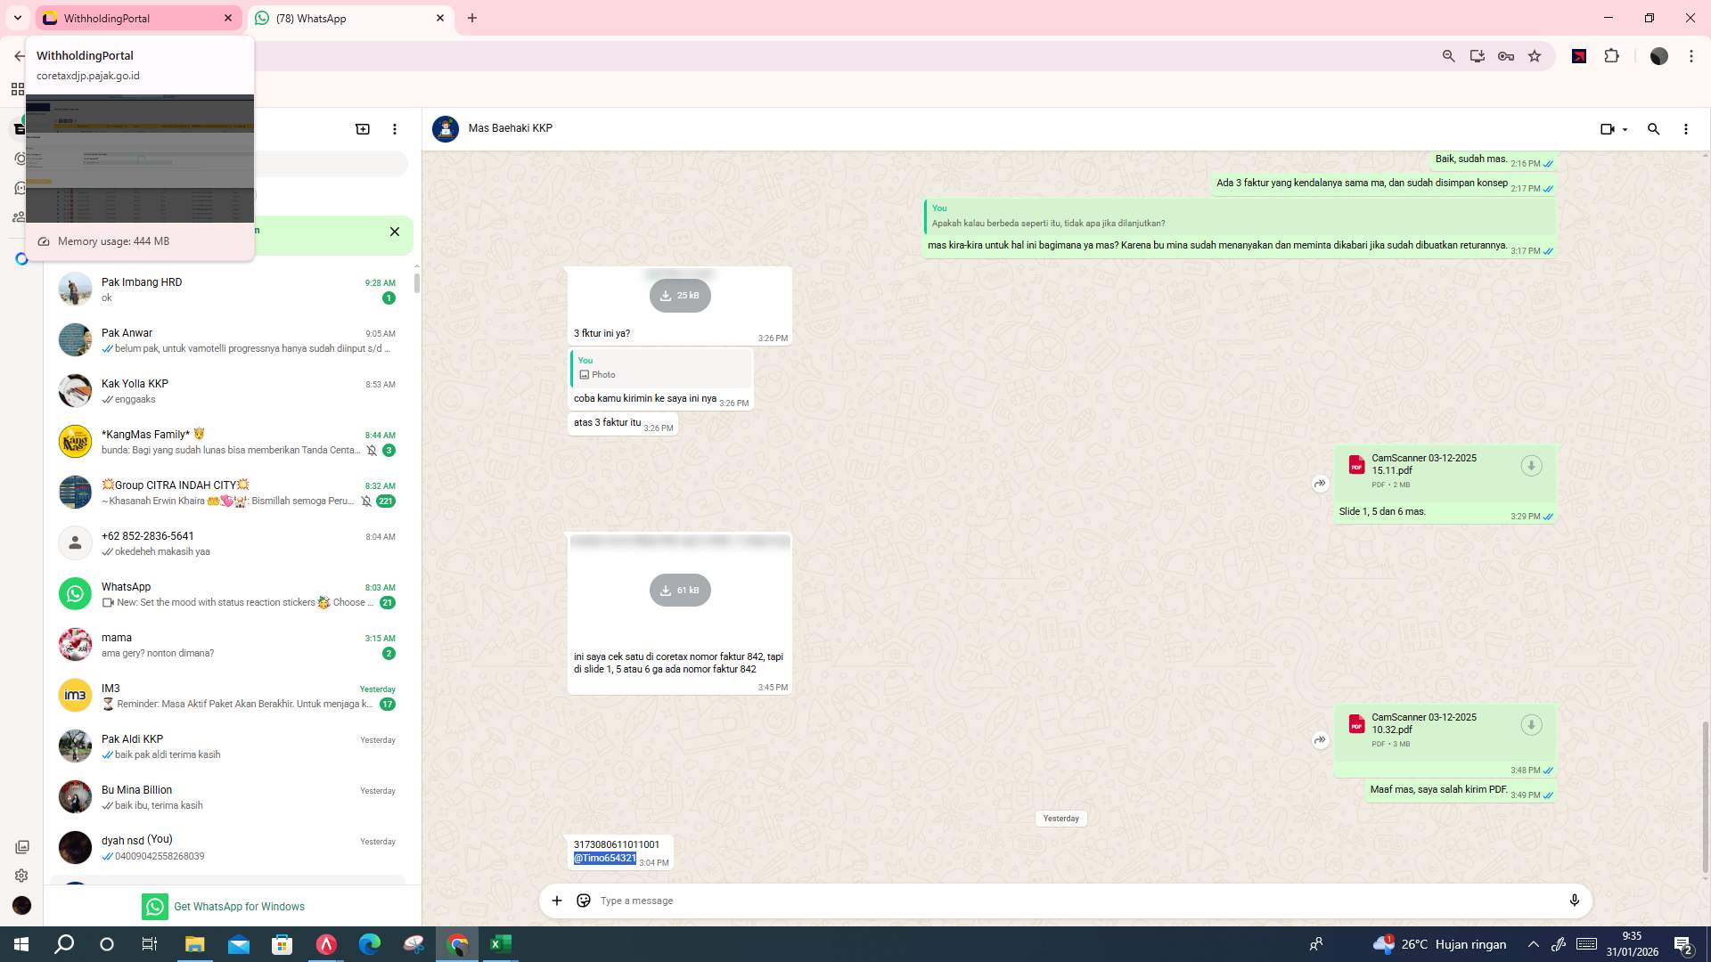
Task: Open Meta AI from the sidebar
Action: coord(20,259)
